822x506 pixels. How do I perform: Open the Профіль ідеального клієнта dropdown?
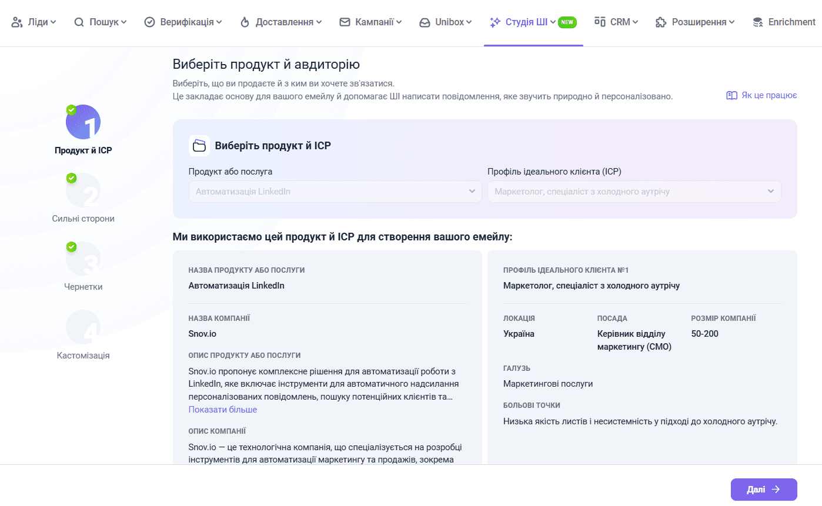click(x=634, y=192)
